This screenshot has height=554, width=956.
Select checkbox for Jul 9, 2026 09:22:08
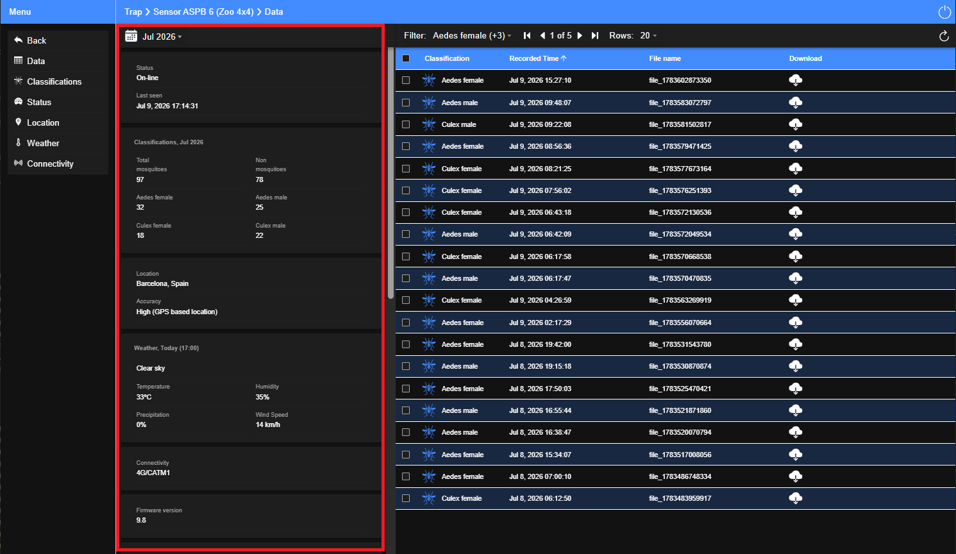(406, 124)
